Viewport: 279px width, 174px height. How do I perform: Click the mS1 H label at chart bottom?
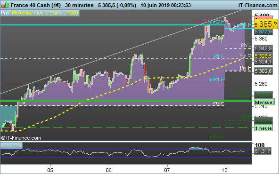pyautogui.click(x=217, y=137)
